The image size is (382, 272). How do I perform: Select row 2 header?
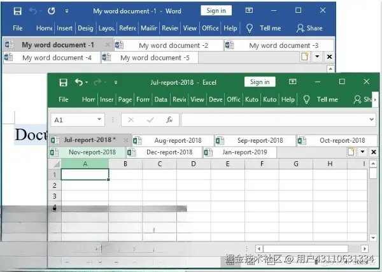55,185
